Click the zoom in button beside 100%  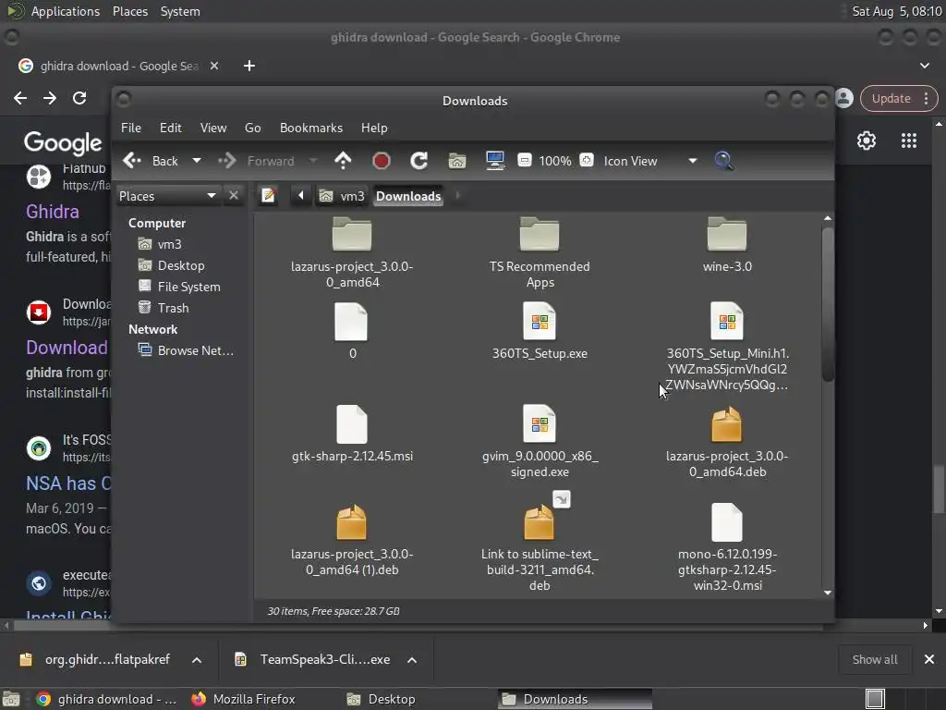[x=587, y=161]
